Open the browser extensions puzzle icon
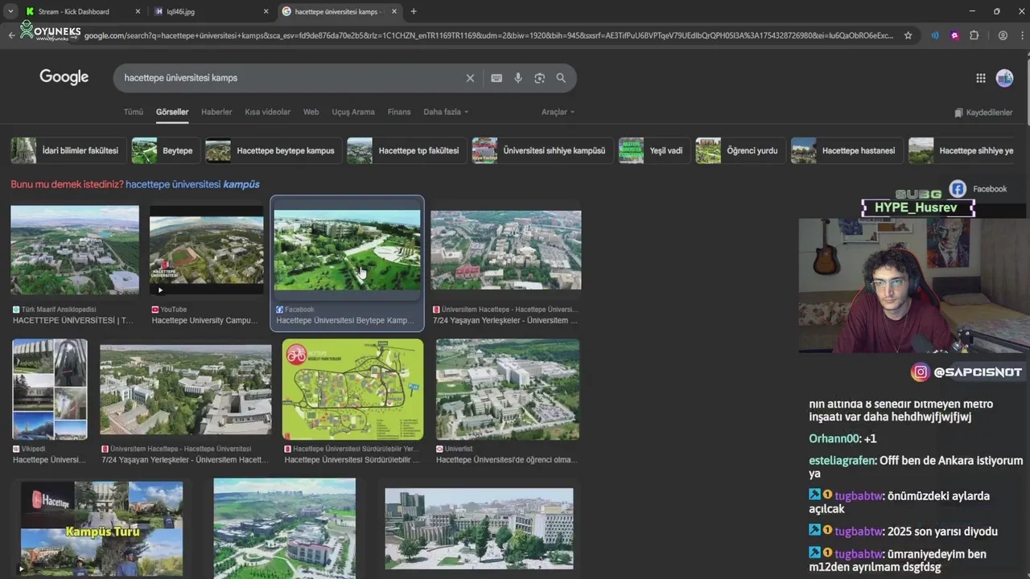This screenshot has width=1030, height=579. [x=974, y=35]
